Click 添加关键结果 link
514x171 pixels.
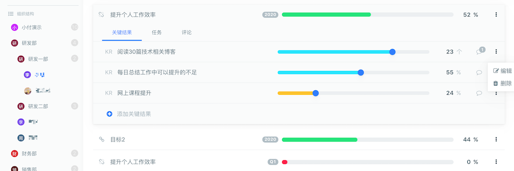point(134,114)
